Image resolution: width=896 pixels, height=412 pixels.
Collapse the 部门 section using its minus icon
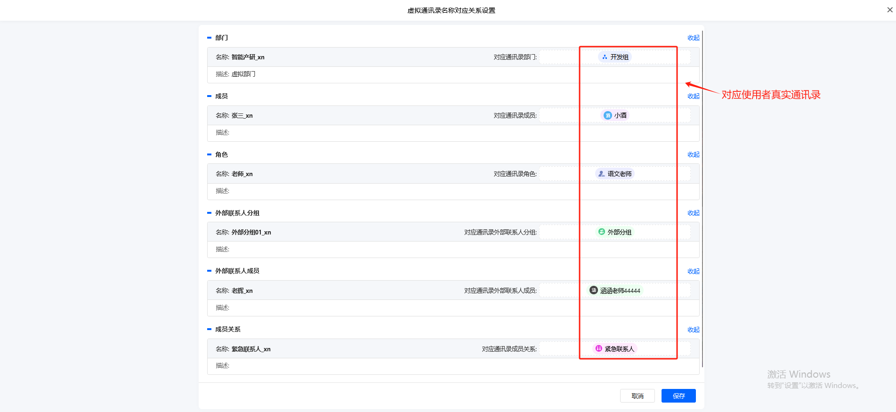(210, 38)
